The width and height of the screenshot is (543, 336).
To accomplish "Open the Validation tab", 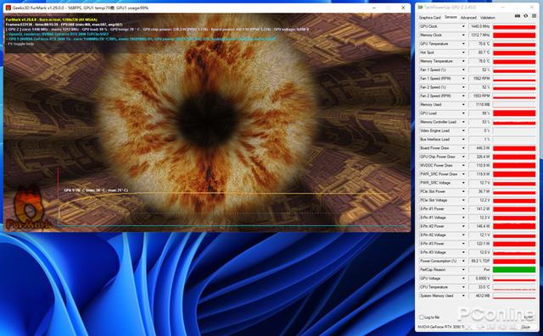I will tap(488, 18).
